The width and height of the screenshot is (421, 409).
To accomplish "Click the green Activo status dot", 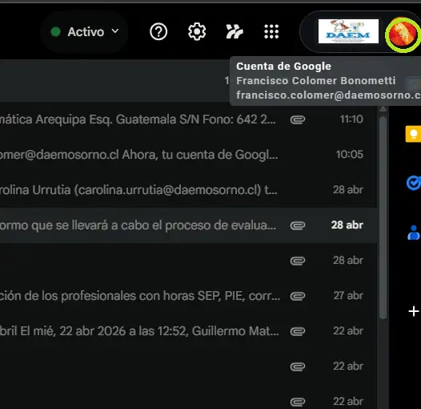I will coord(55,32).
